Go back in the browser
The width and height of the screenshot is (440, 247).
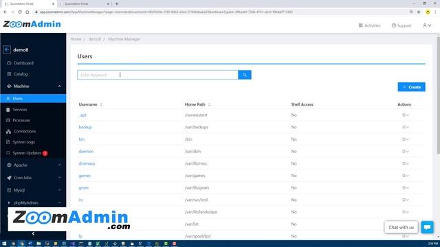pos(5,12)
